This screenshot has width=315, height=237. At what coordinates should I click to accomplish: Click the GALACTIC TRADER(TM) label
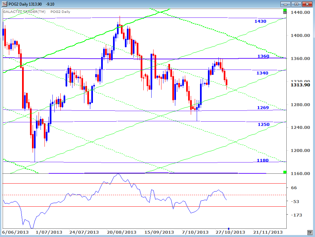[24, 12]
